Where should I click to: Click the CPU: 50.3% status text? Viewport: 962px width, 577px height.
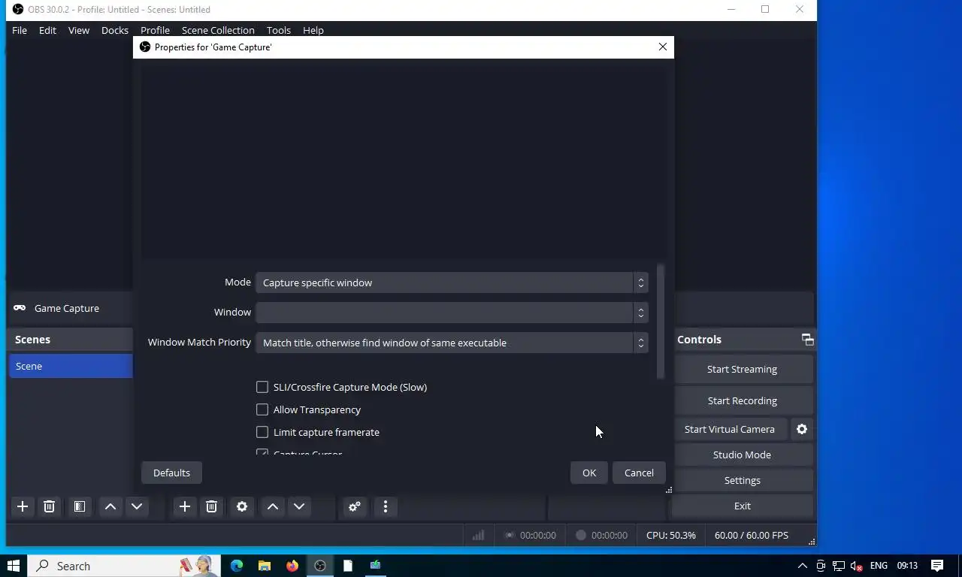(x=671, y=535)
